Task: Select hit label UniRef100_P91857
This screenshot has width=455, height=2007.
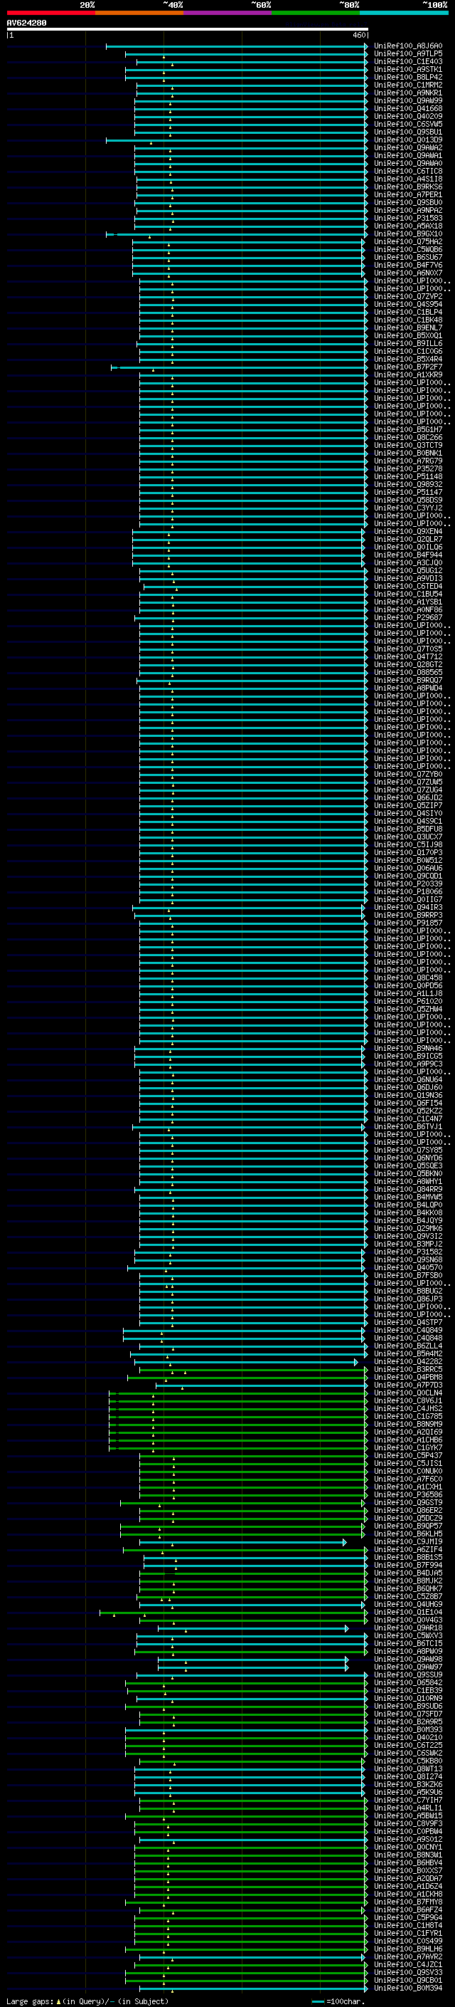Action: (408, 923)
